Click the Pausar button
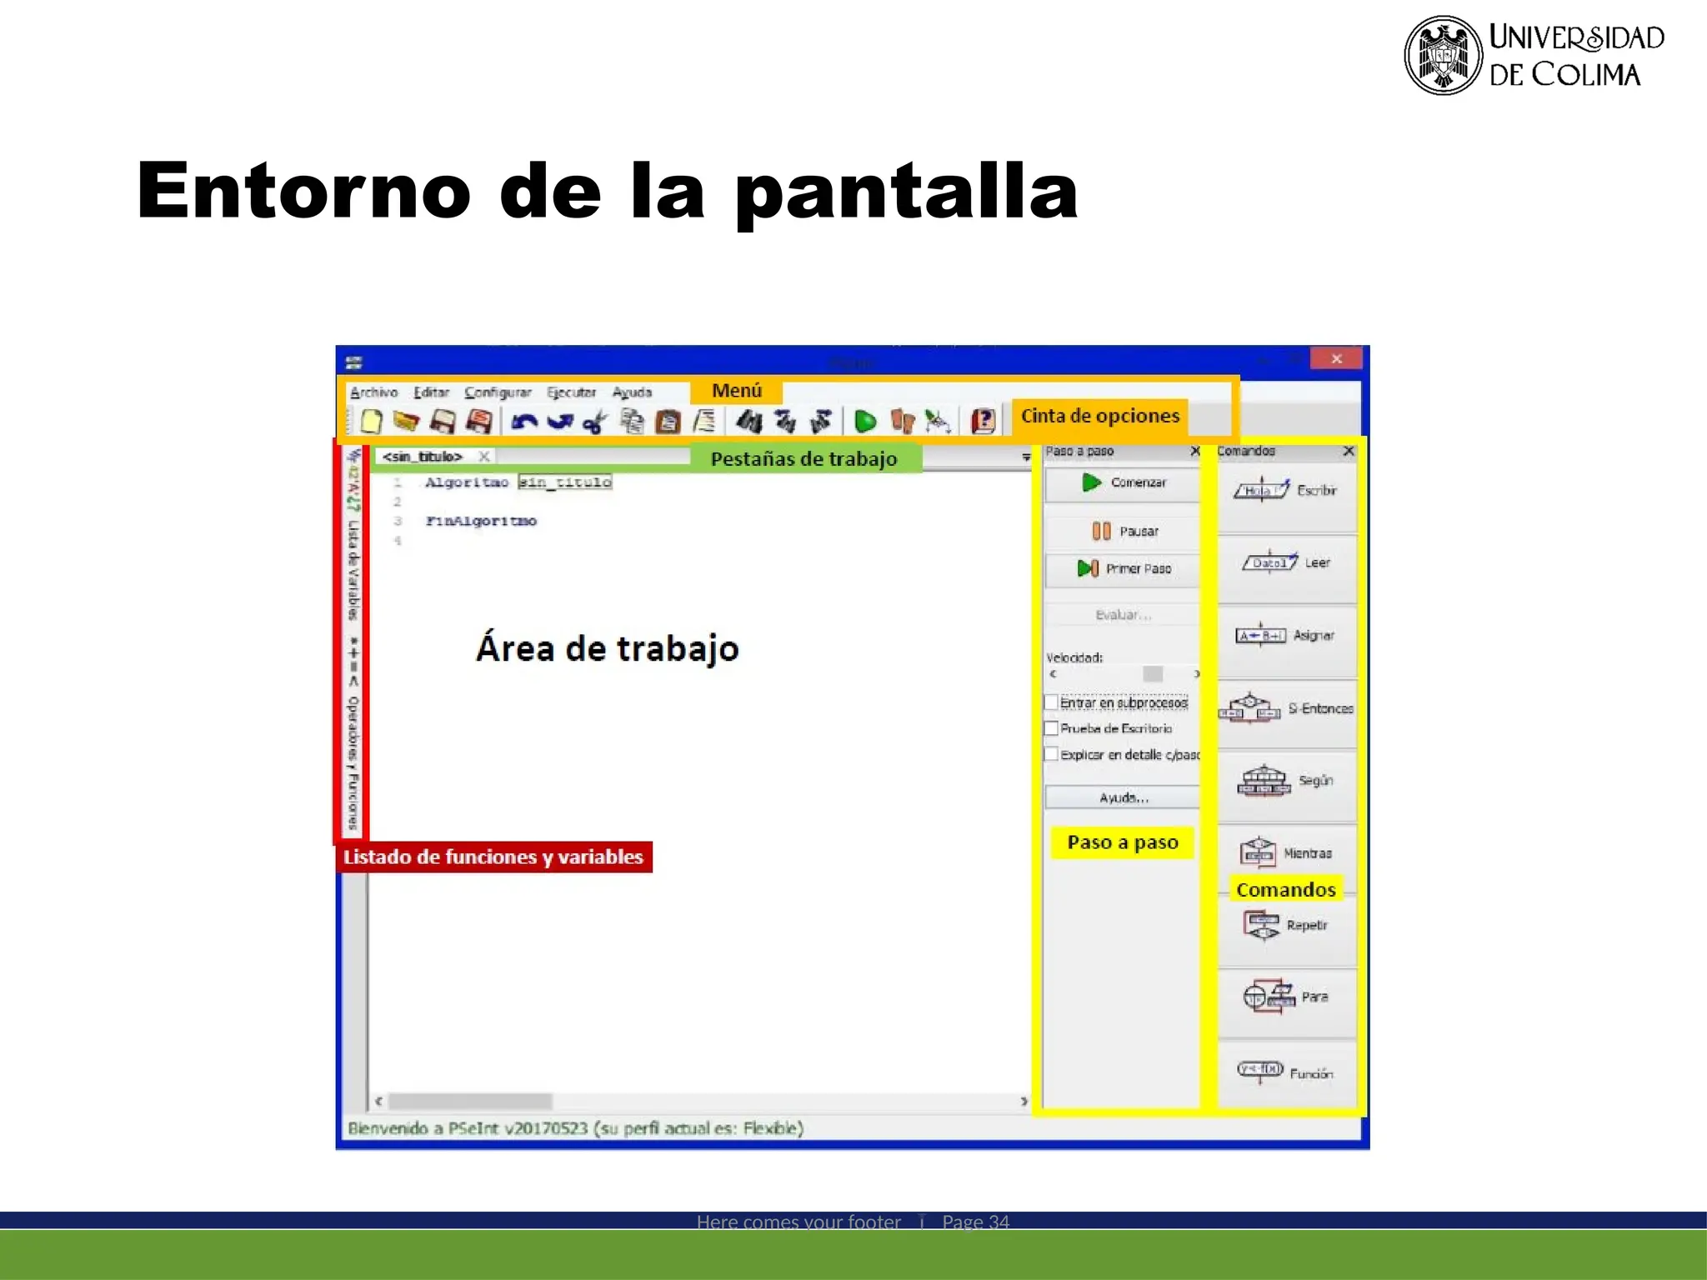Screen dimensions: 1707x1280 pyautogui.click(x=1122, y=532)
